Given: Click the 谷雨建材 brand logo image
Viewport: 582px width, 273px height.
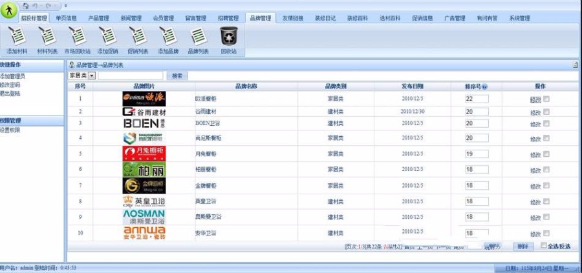Looking at the screenshot, I should click(x=144, y=112).
